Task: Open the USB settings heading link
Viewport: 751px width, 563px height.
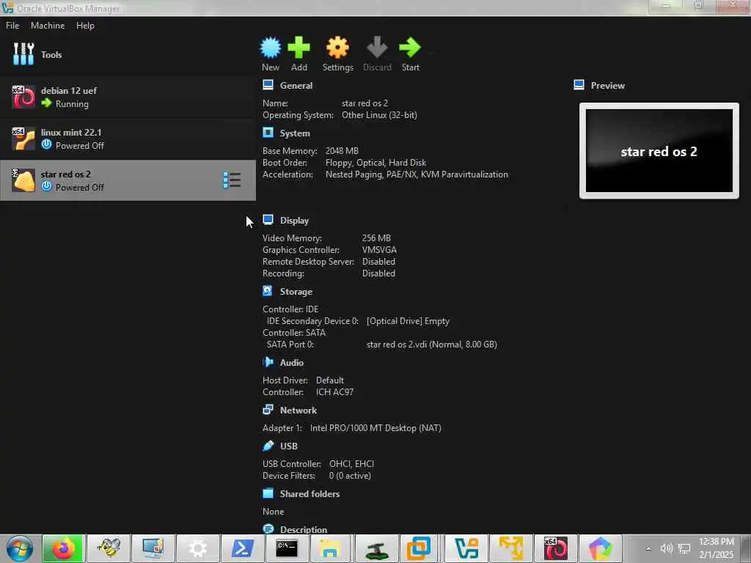Action: (x=289, y=446)
